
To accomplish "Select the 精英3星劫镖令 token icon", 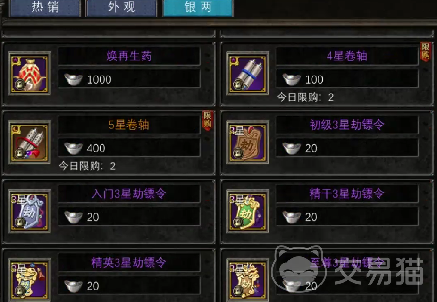I will coord(30,280).
